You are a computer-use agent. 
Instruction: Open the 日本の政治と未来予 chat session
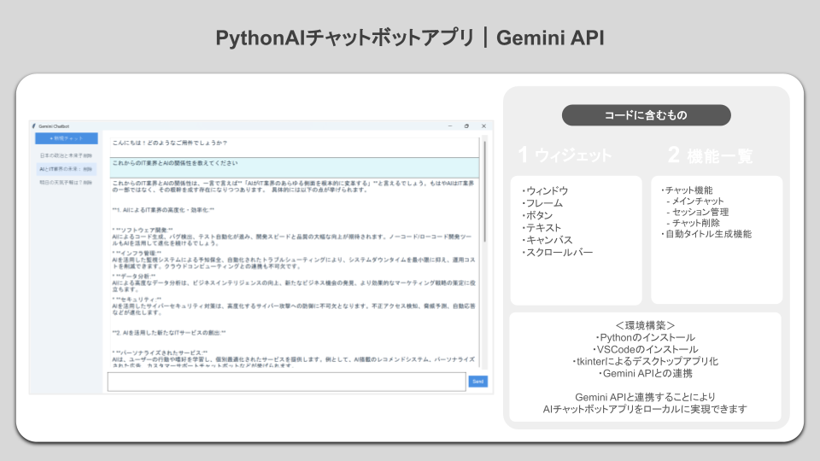(61, 155)
